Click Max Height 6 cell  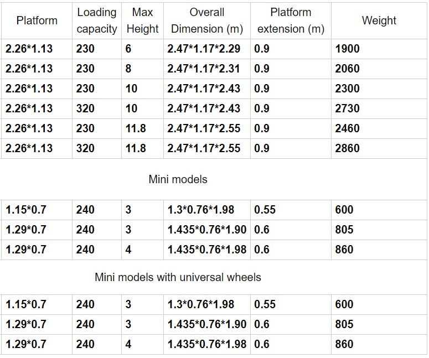143,49
